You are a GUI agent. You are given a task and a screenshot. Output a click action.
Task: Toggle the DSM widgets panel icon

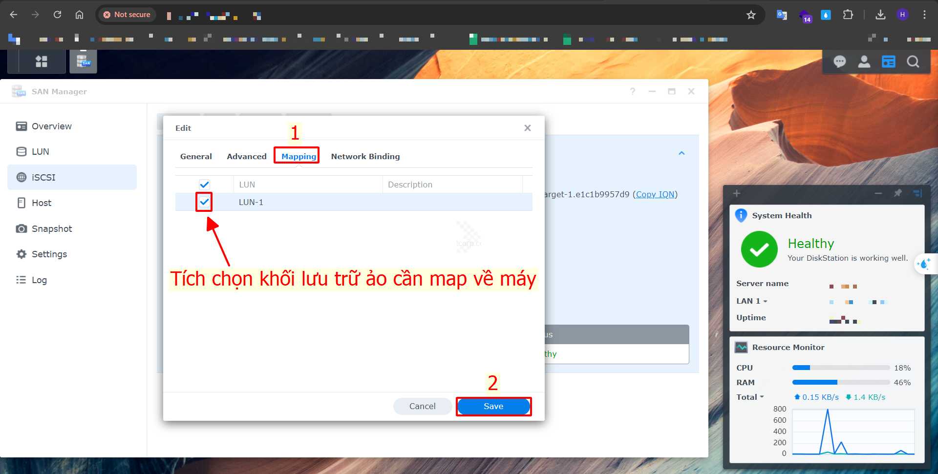888,62
